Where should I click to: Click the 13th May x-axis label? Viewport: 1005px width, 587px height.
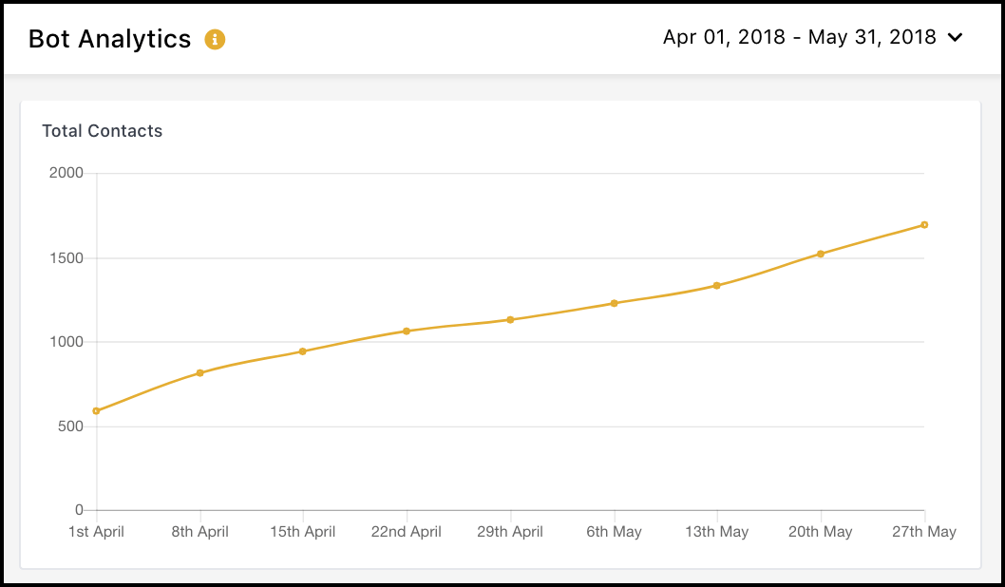coord(716,532)
